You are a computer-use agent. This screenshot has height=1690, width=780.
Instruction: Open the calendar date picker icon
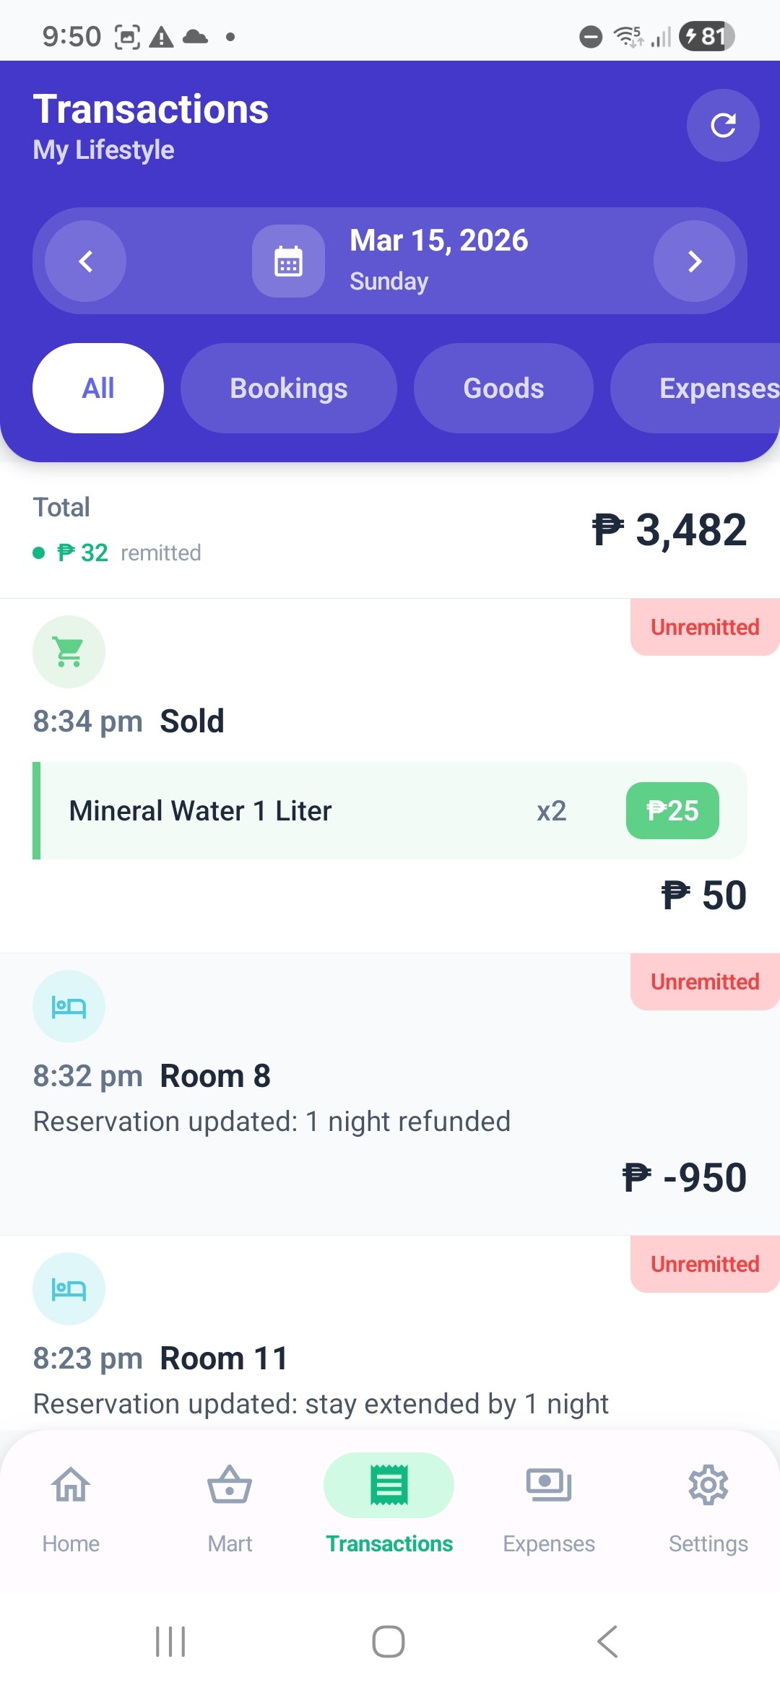click(288, 261)
